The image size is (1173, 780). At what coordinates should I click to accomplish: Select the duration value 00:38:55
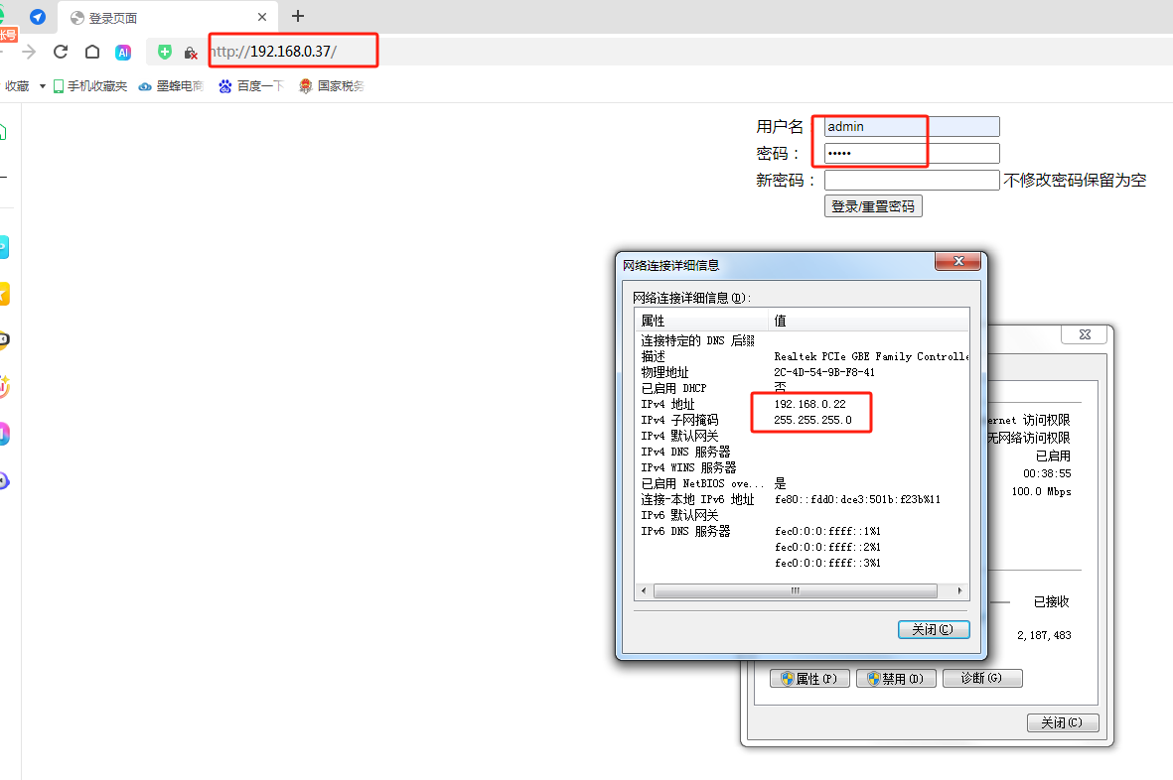[x=1047, y=473]
